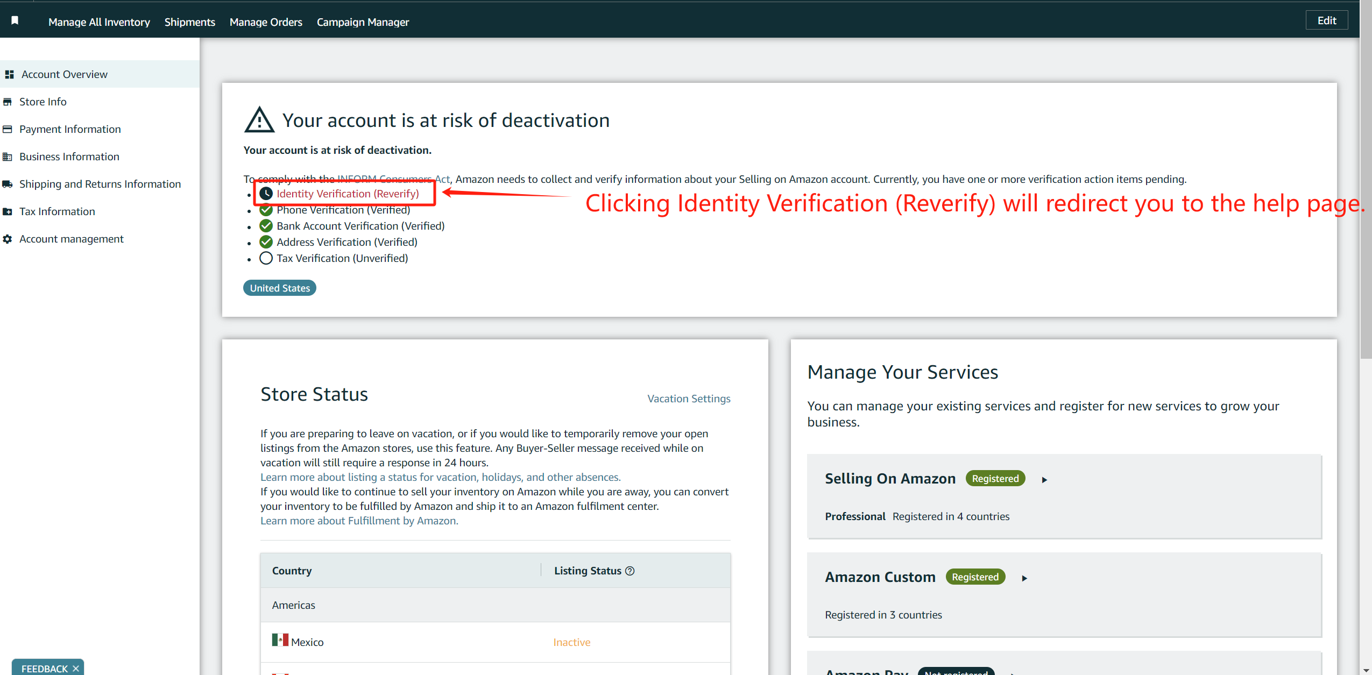
Task: Click Registered in 4 countries text
Action: tap(951, 516)
